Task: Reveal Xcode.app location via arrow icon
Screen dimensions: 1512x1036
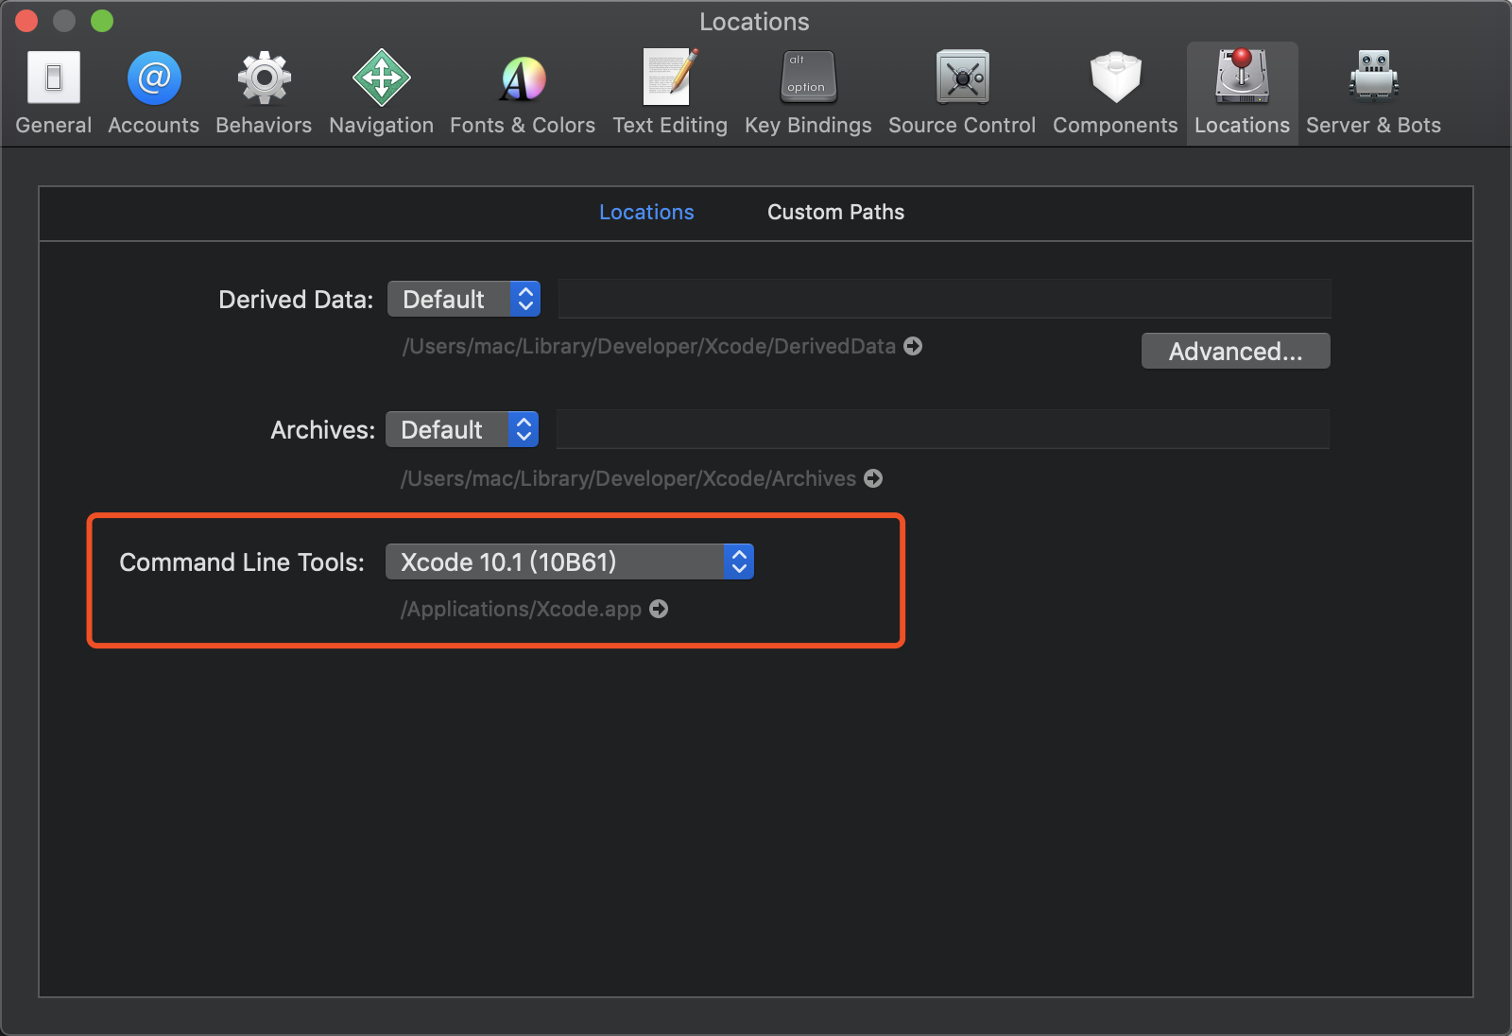Action: 659,609
